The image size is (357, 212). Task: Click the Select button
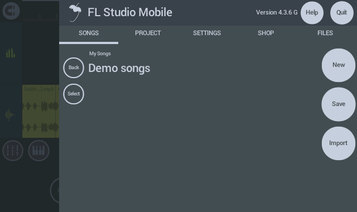coord(74,94)
